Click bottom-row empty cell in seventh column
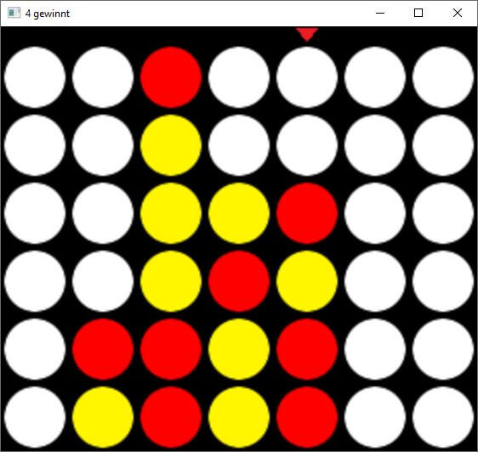This screenshot has height=452, width=478. click(x=443, y=416)
